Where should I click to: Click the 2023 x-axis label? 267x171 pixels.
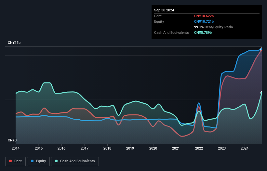[x=222, y=148]
